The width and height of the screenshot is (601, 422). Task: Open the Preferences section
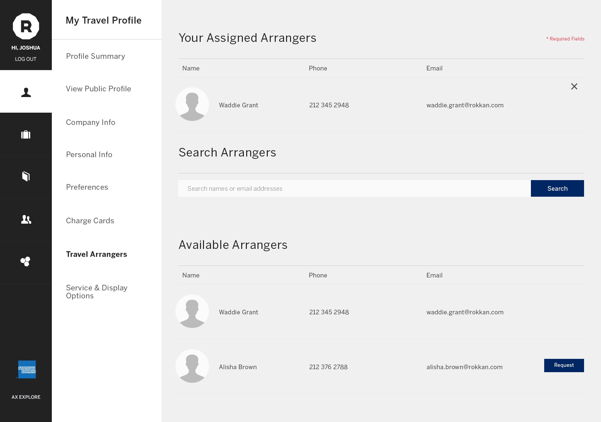[87, 187]
